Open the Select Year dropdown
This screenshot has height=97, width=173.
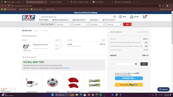64,25
